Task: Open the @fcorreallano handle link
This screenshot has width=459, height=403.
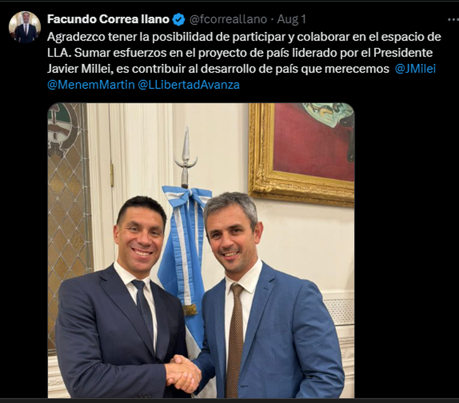Action: (228, 19)
